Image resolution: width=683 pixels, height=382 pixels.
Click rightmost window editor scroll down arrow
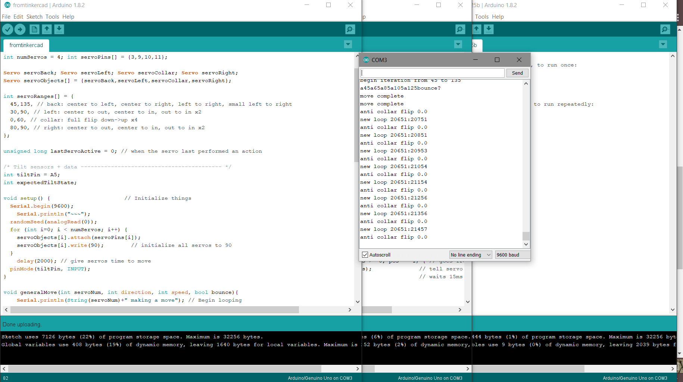pos(673,310)
